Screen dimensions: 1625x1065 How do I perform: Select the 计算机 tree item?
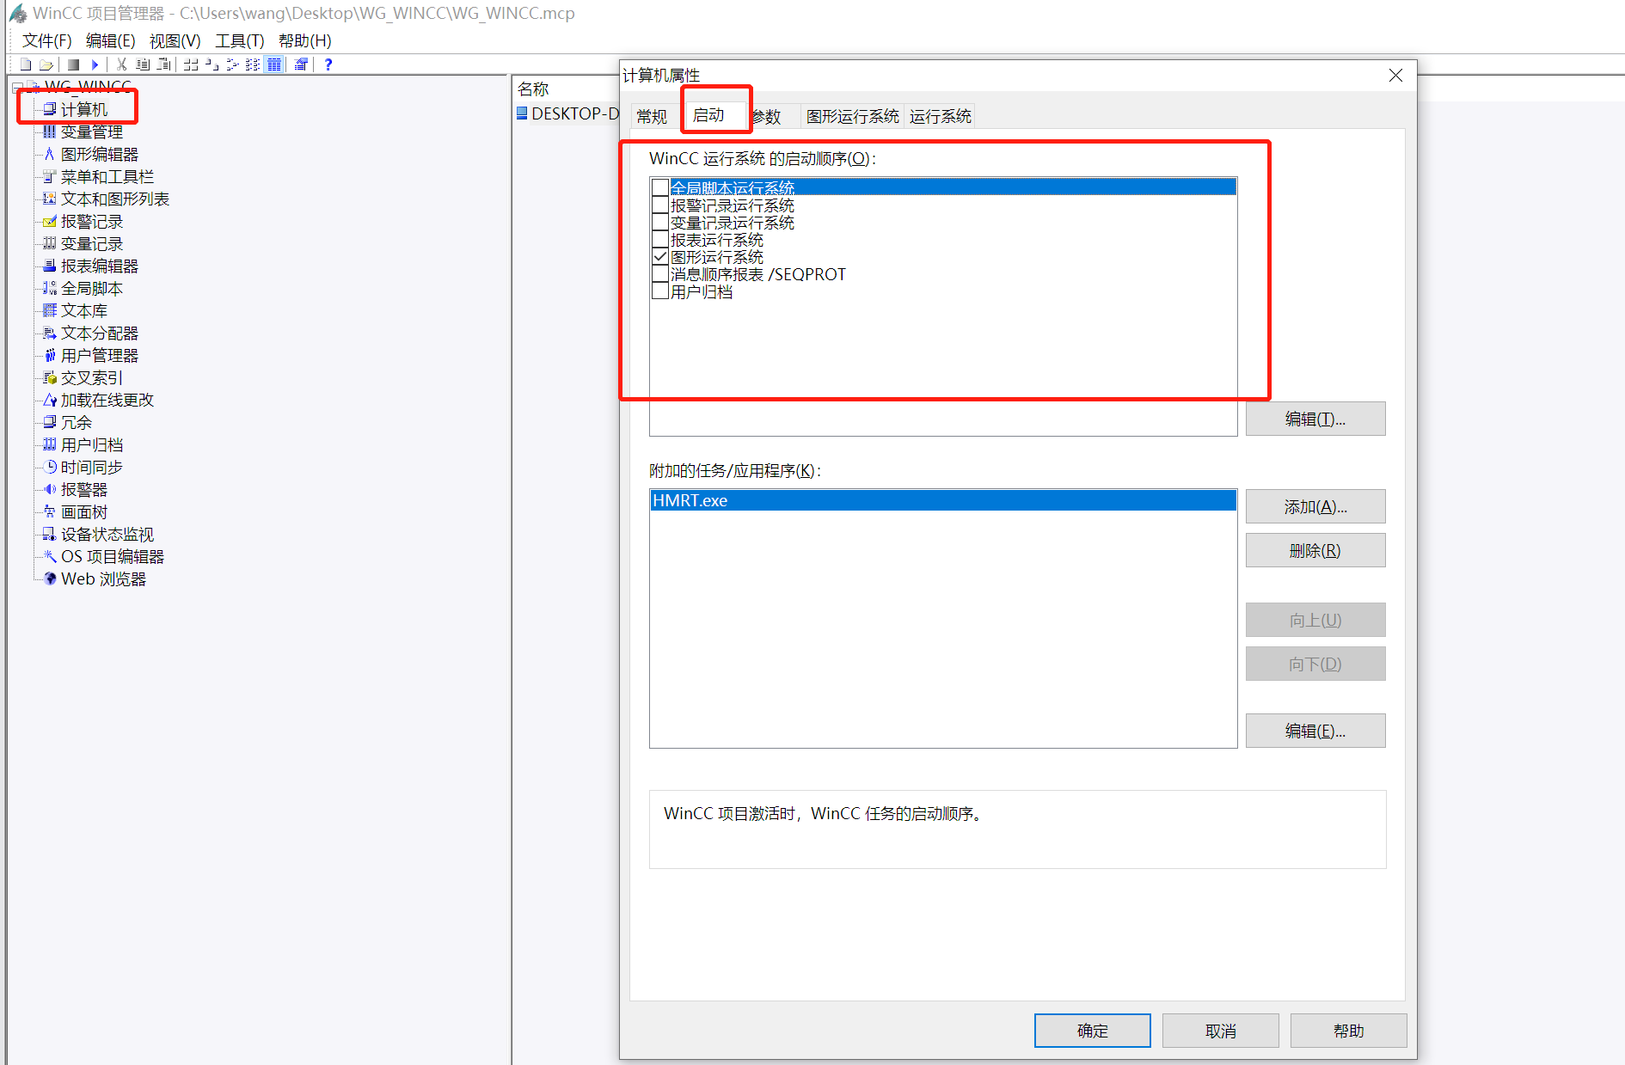pos(84,109)
